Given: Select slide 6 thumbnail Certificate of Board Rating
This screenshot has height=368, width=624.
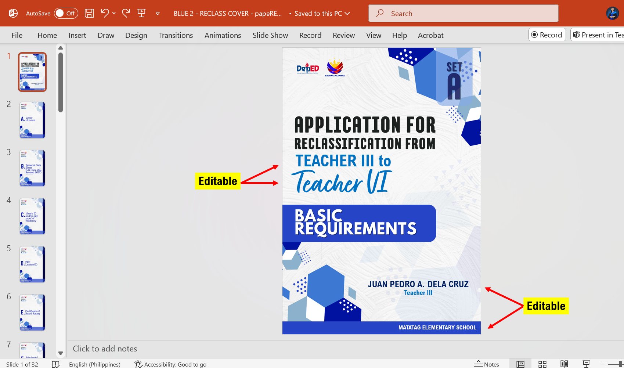Looking at the screenshot, I should coord(32,313).
